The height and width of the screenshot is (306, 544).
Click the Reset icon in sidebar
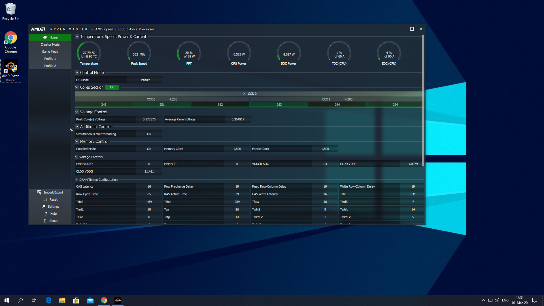[x=45, y=199]
